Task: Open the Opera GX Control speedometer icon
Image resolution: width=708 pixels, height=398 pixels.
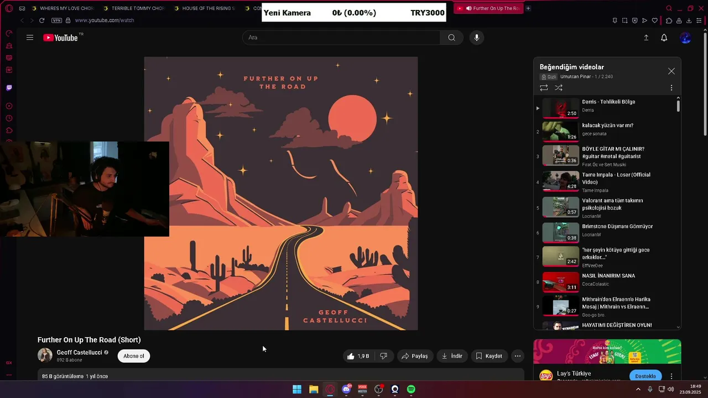Action: [9, 34]
